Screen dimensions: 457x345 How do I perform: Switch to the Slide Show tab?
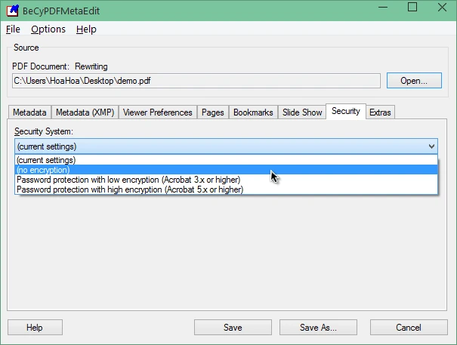click(x=302, y=112)
